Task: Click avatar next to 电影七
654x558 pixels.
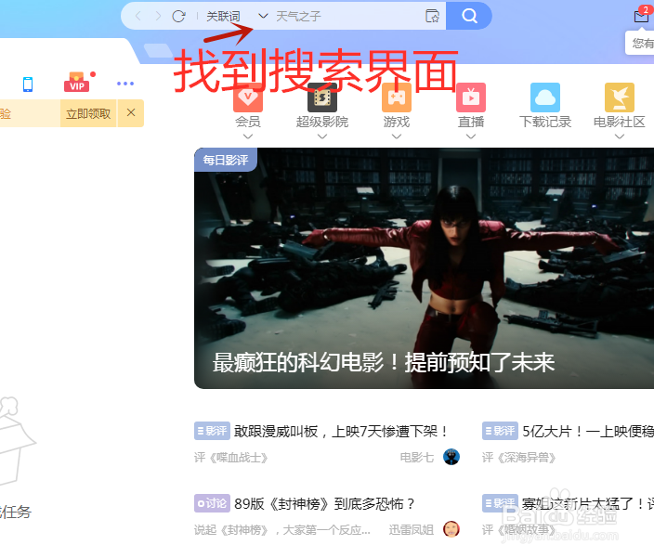Action: tap(451, 457)
